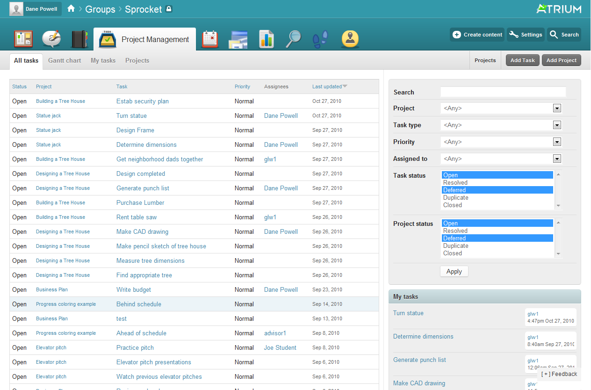591x390 pixels.
Task: Sort by Last updated column header
Action: point(327,87)
